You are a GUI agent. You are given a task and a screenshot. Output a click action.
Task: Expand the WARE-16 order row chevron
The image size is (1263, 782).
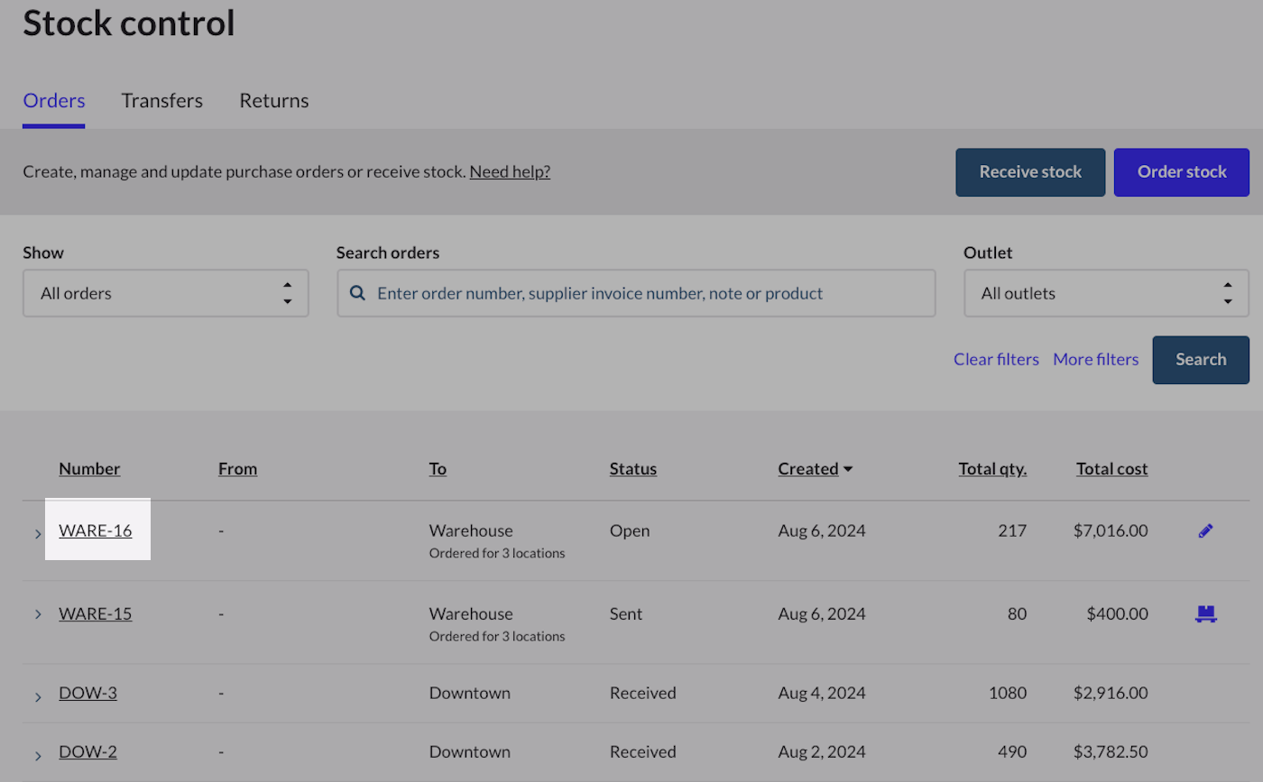[38, 533]
